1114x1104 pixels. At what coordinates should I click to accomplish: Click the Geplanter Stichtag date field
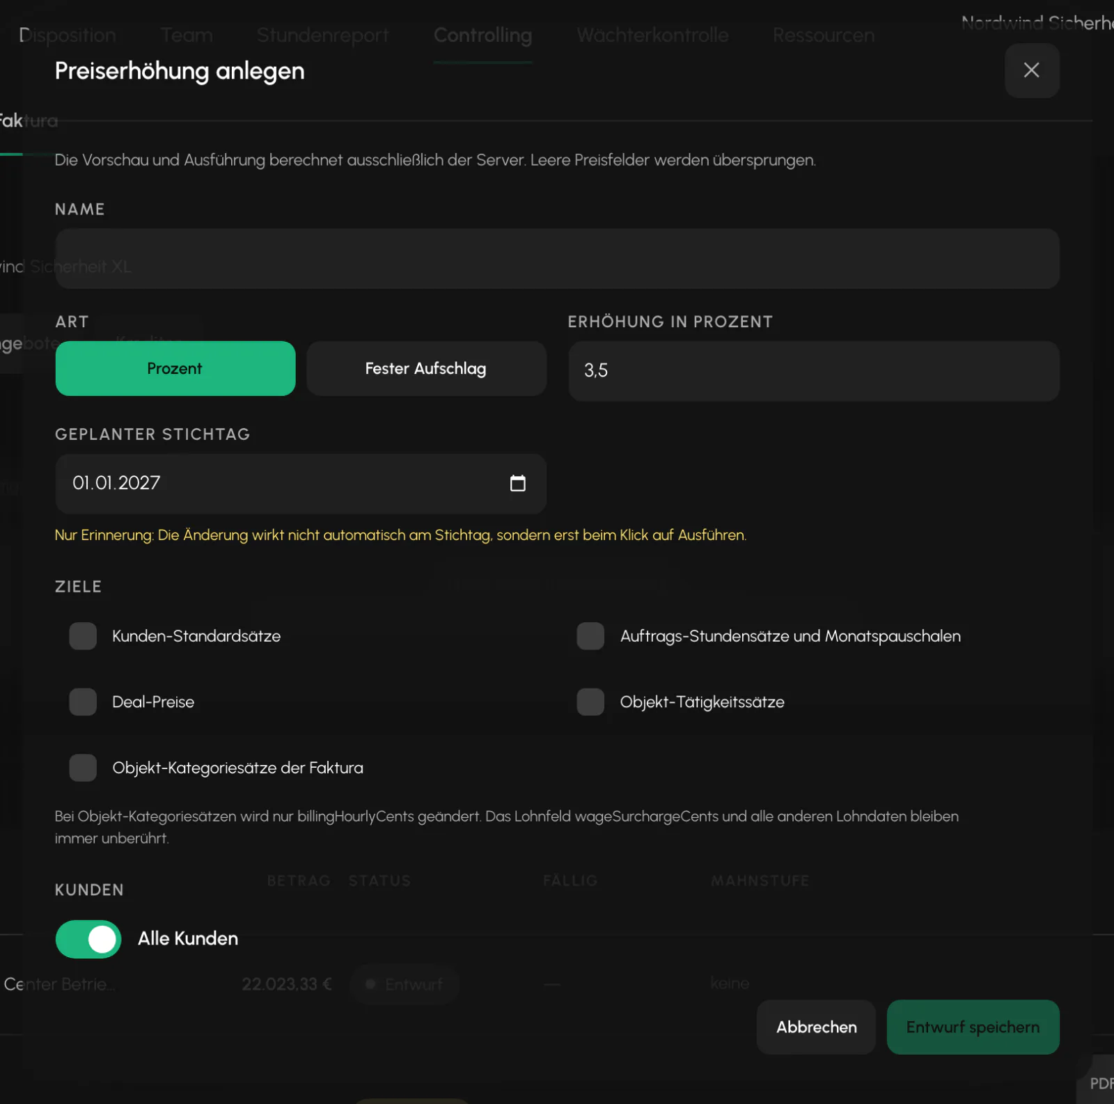[x=301, y=484]
